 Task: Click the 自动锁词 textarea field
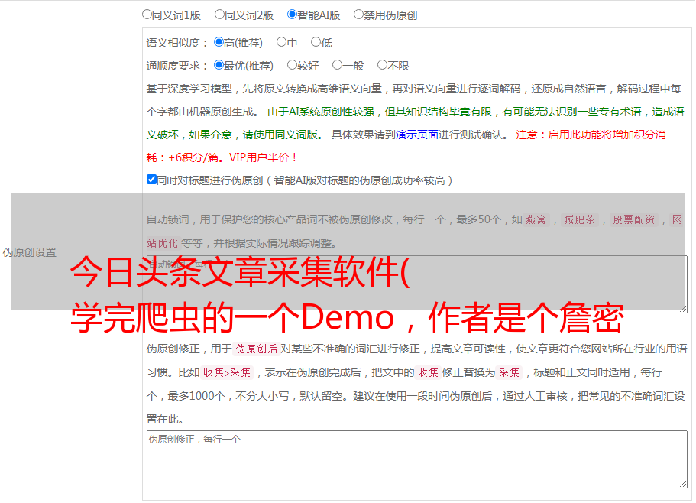[x=417, y=284]
